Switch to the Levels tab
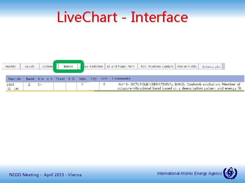245x183 pixels. (30, 66)
